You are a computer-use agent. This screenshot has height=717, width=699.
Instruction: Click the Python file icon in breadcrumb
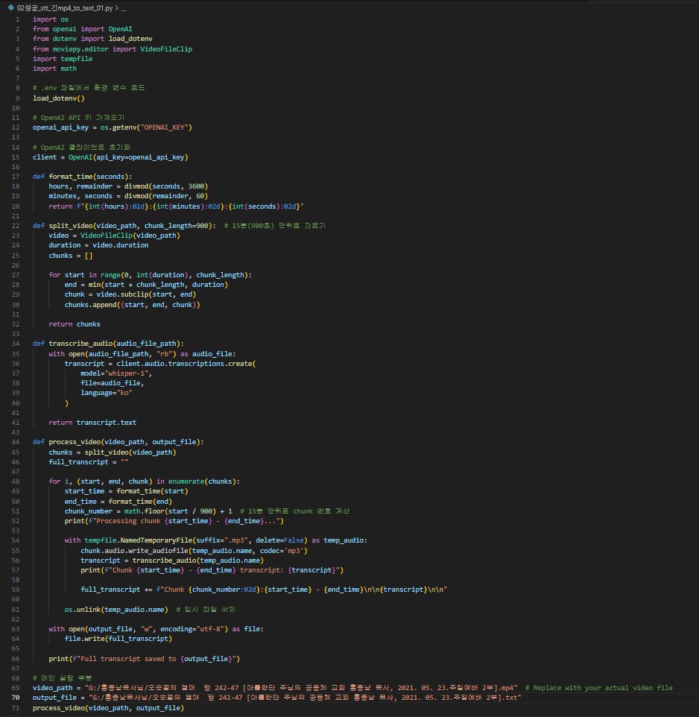point(10,7)
